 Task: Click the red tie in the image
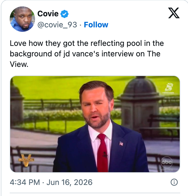103,153
